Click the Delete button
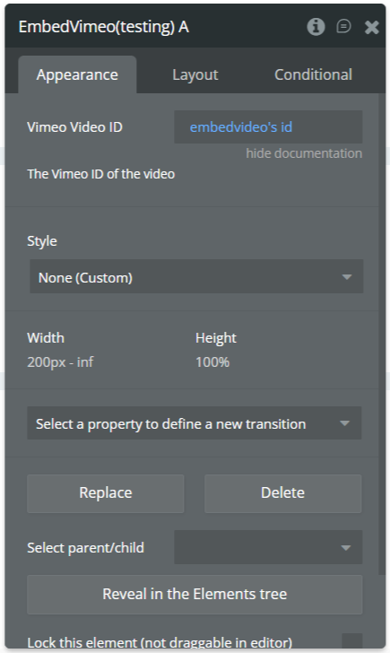The width and height of the screenshot is (390, 653). [283, 493]
